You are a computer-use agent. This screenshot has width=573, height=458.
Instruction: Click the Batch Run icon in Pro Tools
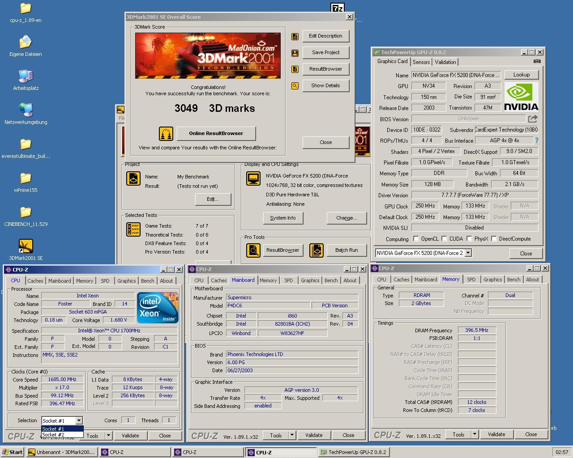point(316,250)
